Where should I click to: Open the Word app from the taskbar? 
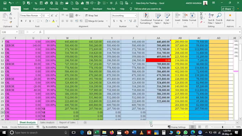[x=134, y=132]
